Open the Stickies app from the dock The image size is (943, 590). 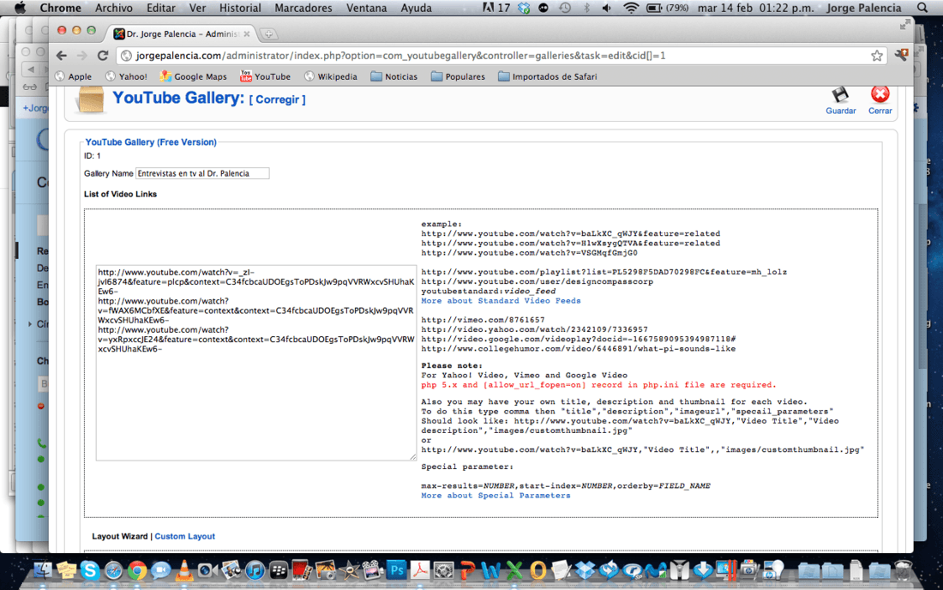[x=66, y=570]
